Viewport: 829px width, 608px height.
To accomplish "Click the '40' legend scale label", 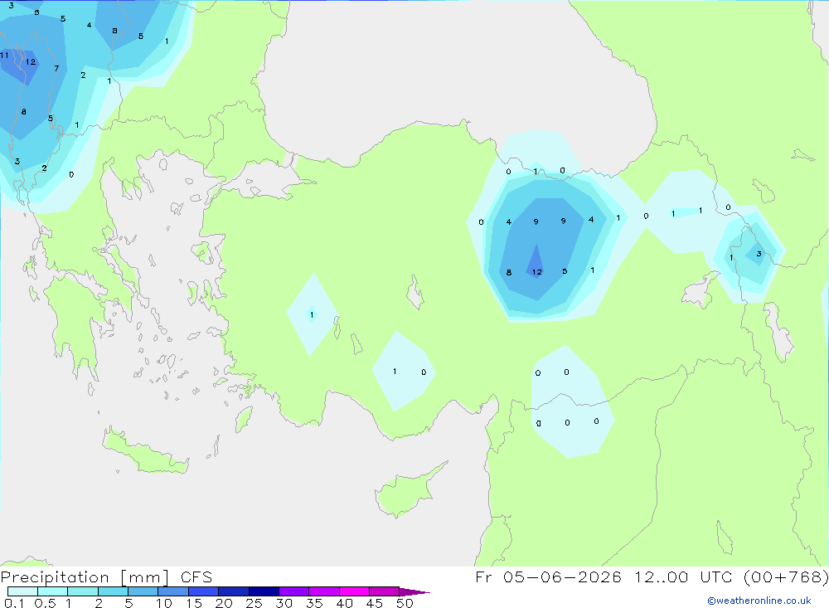I will (x=345, y=603).
